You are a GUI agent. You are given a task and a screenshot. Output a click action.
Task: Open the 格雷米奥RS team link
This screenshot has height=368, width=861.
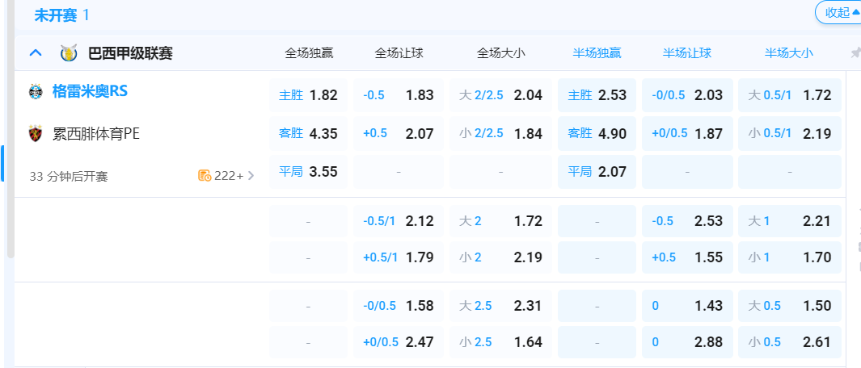coord(90,91)
